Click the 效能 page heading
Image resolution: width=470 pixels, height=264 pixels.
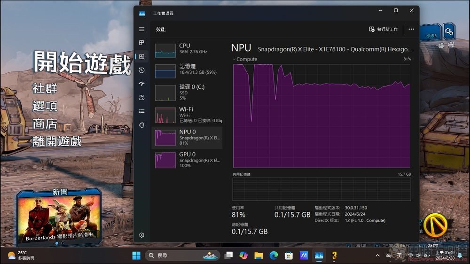[x=161, y=30]
